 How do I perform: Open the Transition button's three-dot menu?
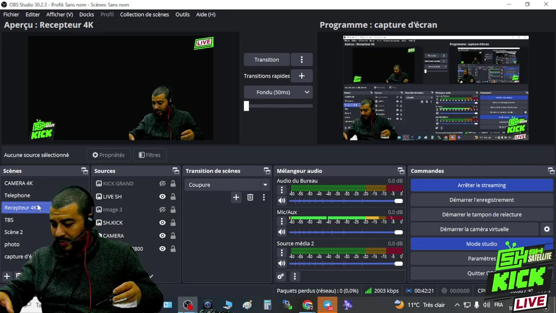[x=301, y=60]
